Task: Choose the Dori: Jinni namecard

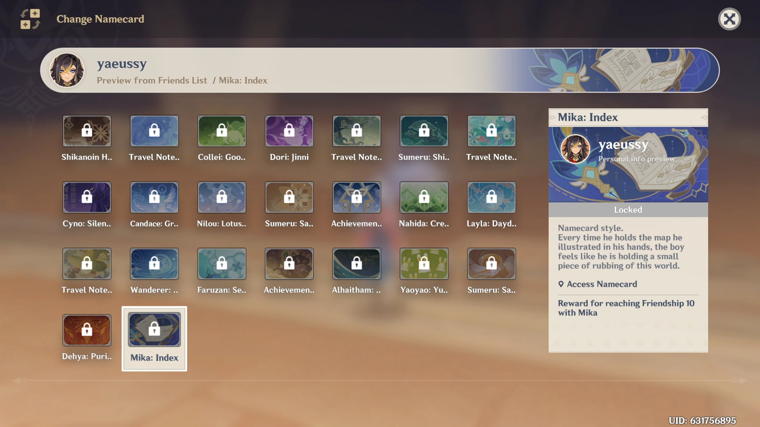Action: [289, 131]
